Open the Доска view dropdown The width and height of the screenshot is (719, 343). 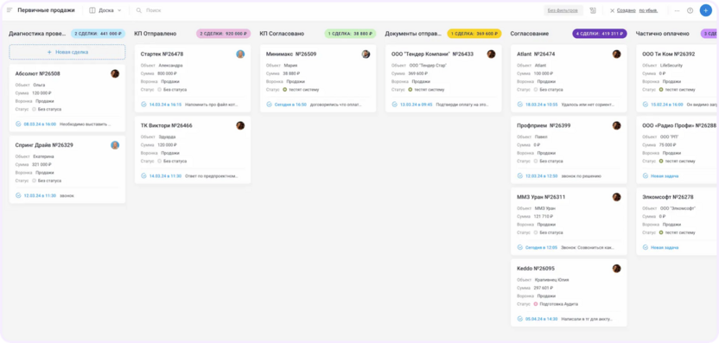(105, 10)
